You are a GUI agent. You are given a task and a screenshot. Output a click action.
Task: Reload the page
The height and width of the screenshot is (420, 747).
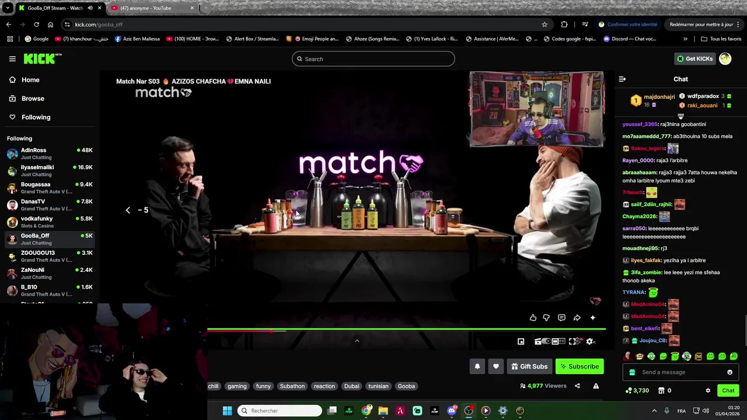coord(36,24)
